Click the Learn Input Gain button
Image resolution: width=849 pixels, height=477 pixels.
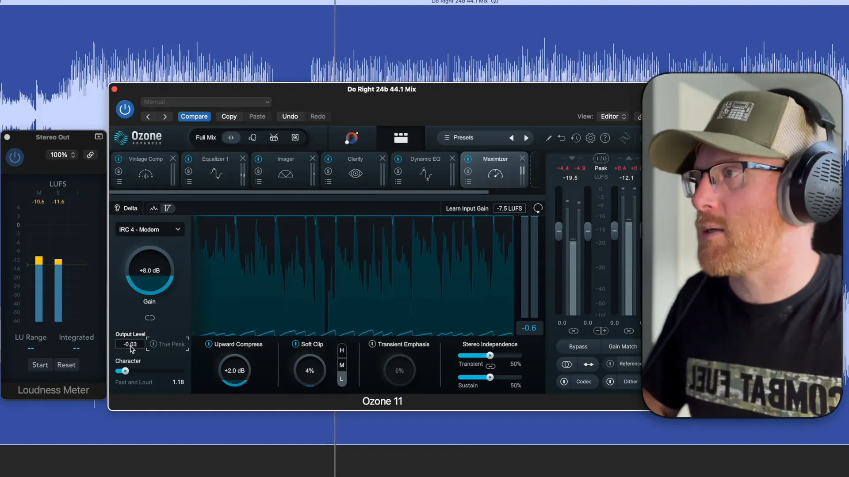coord(467,208)
